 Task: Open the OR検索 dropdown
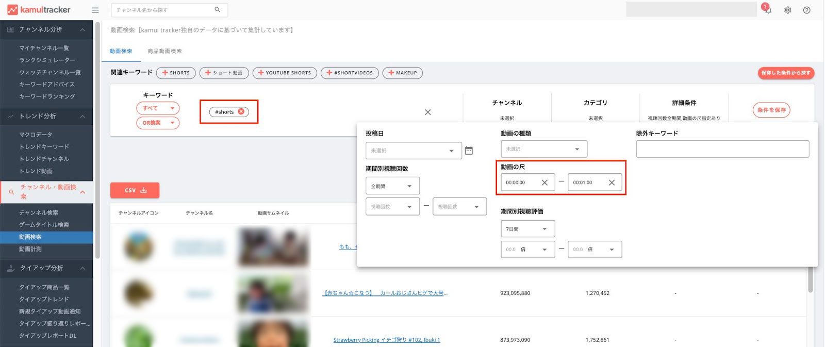click(158, 123)
